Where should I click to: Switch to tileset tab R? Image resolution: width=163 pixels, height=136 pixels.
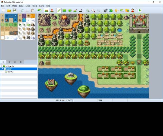pos(21,62)
